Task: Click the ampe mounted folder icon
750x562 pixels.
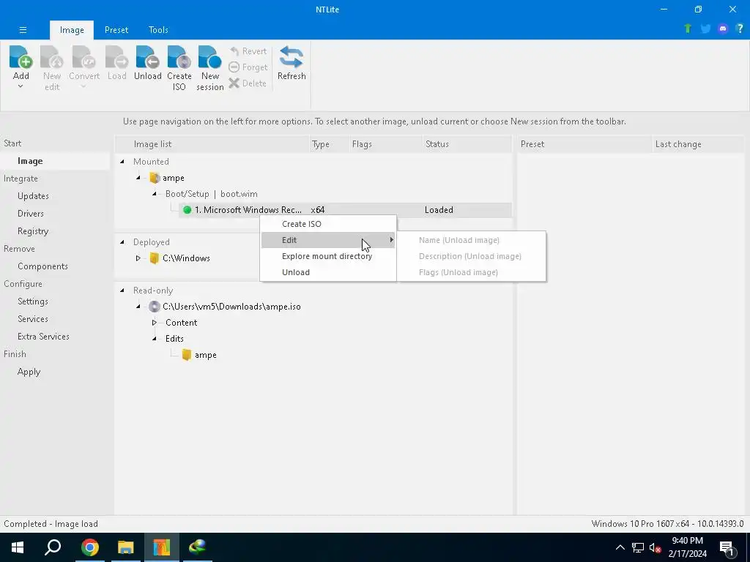Action: coord(154,178)
